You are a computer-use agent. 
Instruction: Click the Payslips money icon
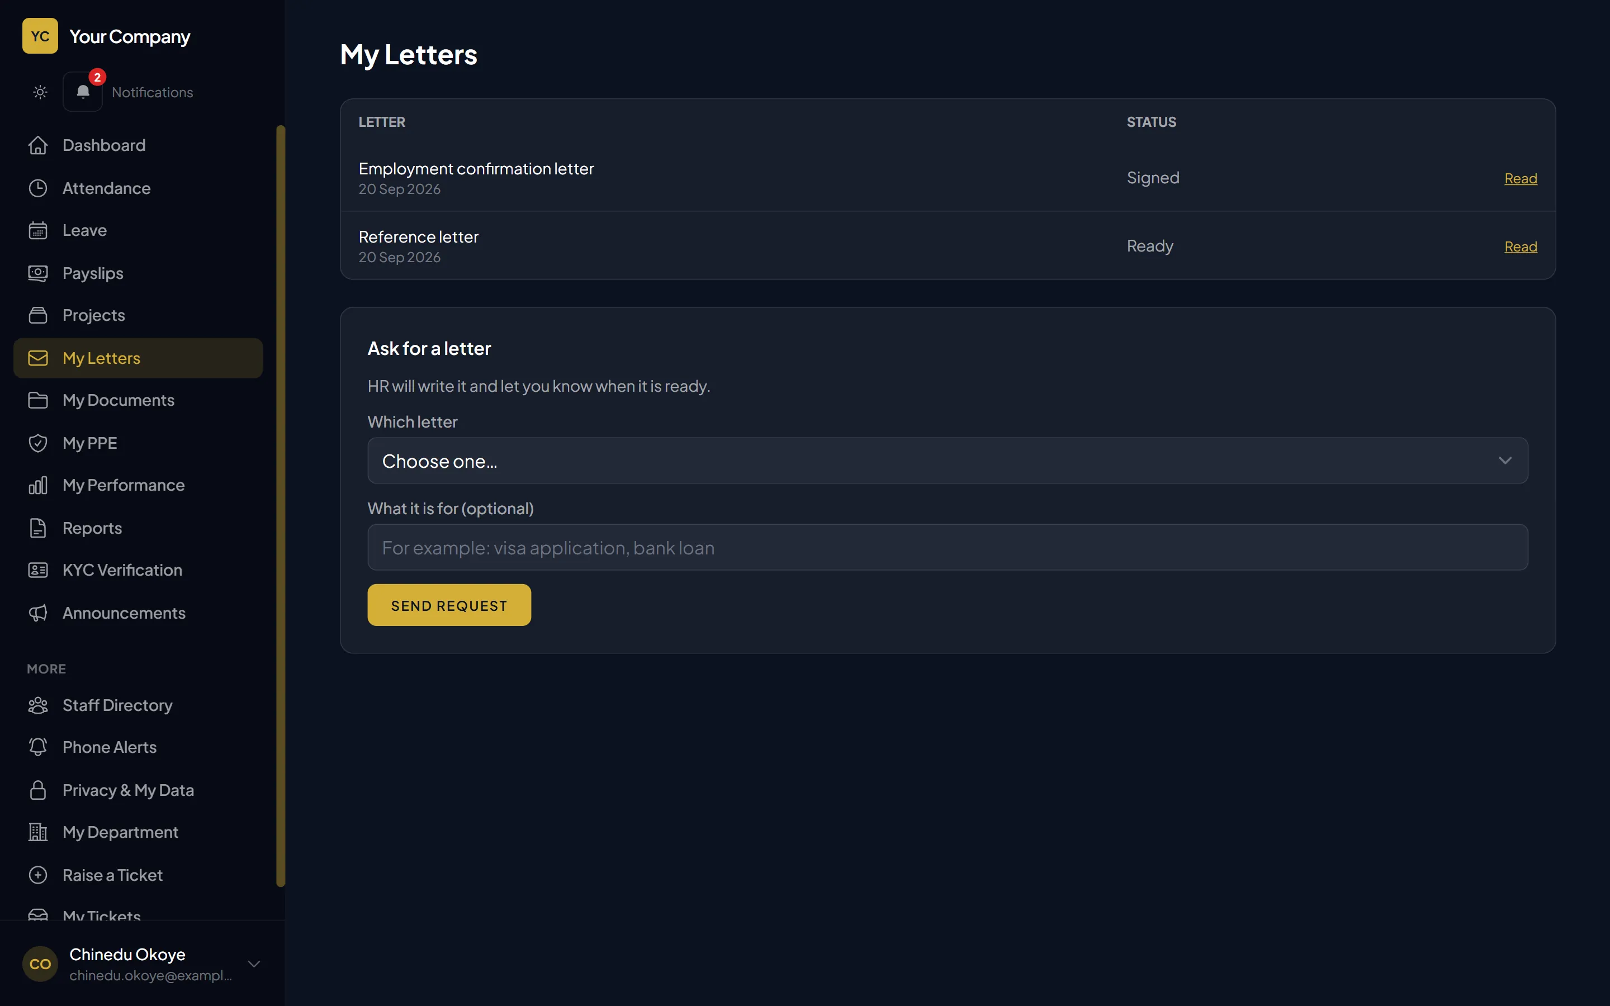click(x=38, y=273)
